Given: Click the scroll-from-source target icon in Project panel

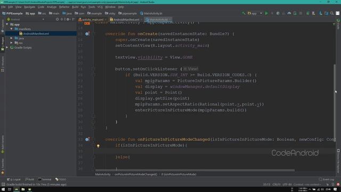Looking at the screenshot, I should click(57, 19).
